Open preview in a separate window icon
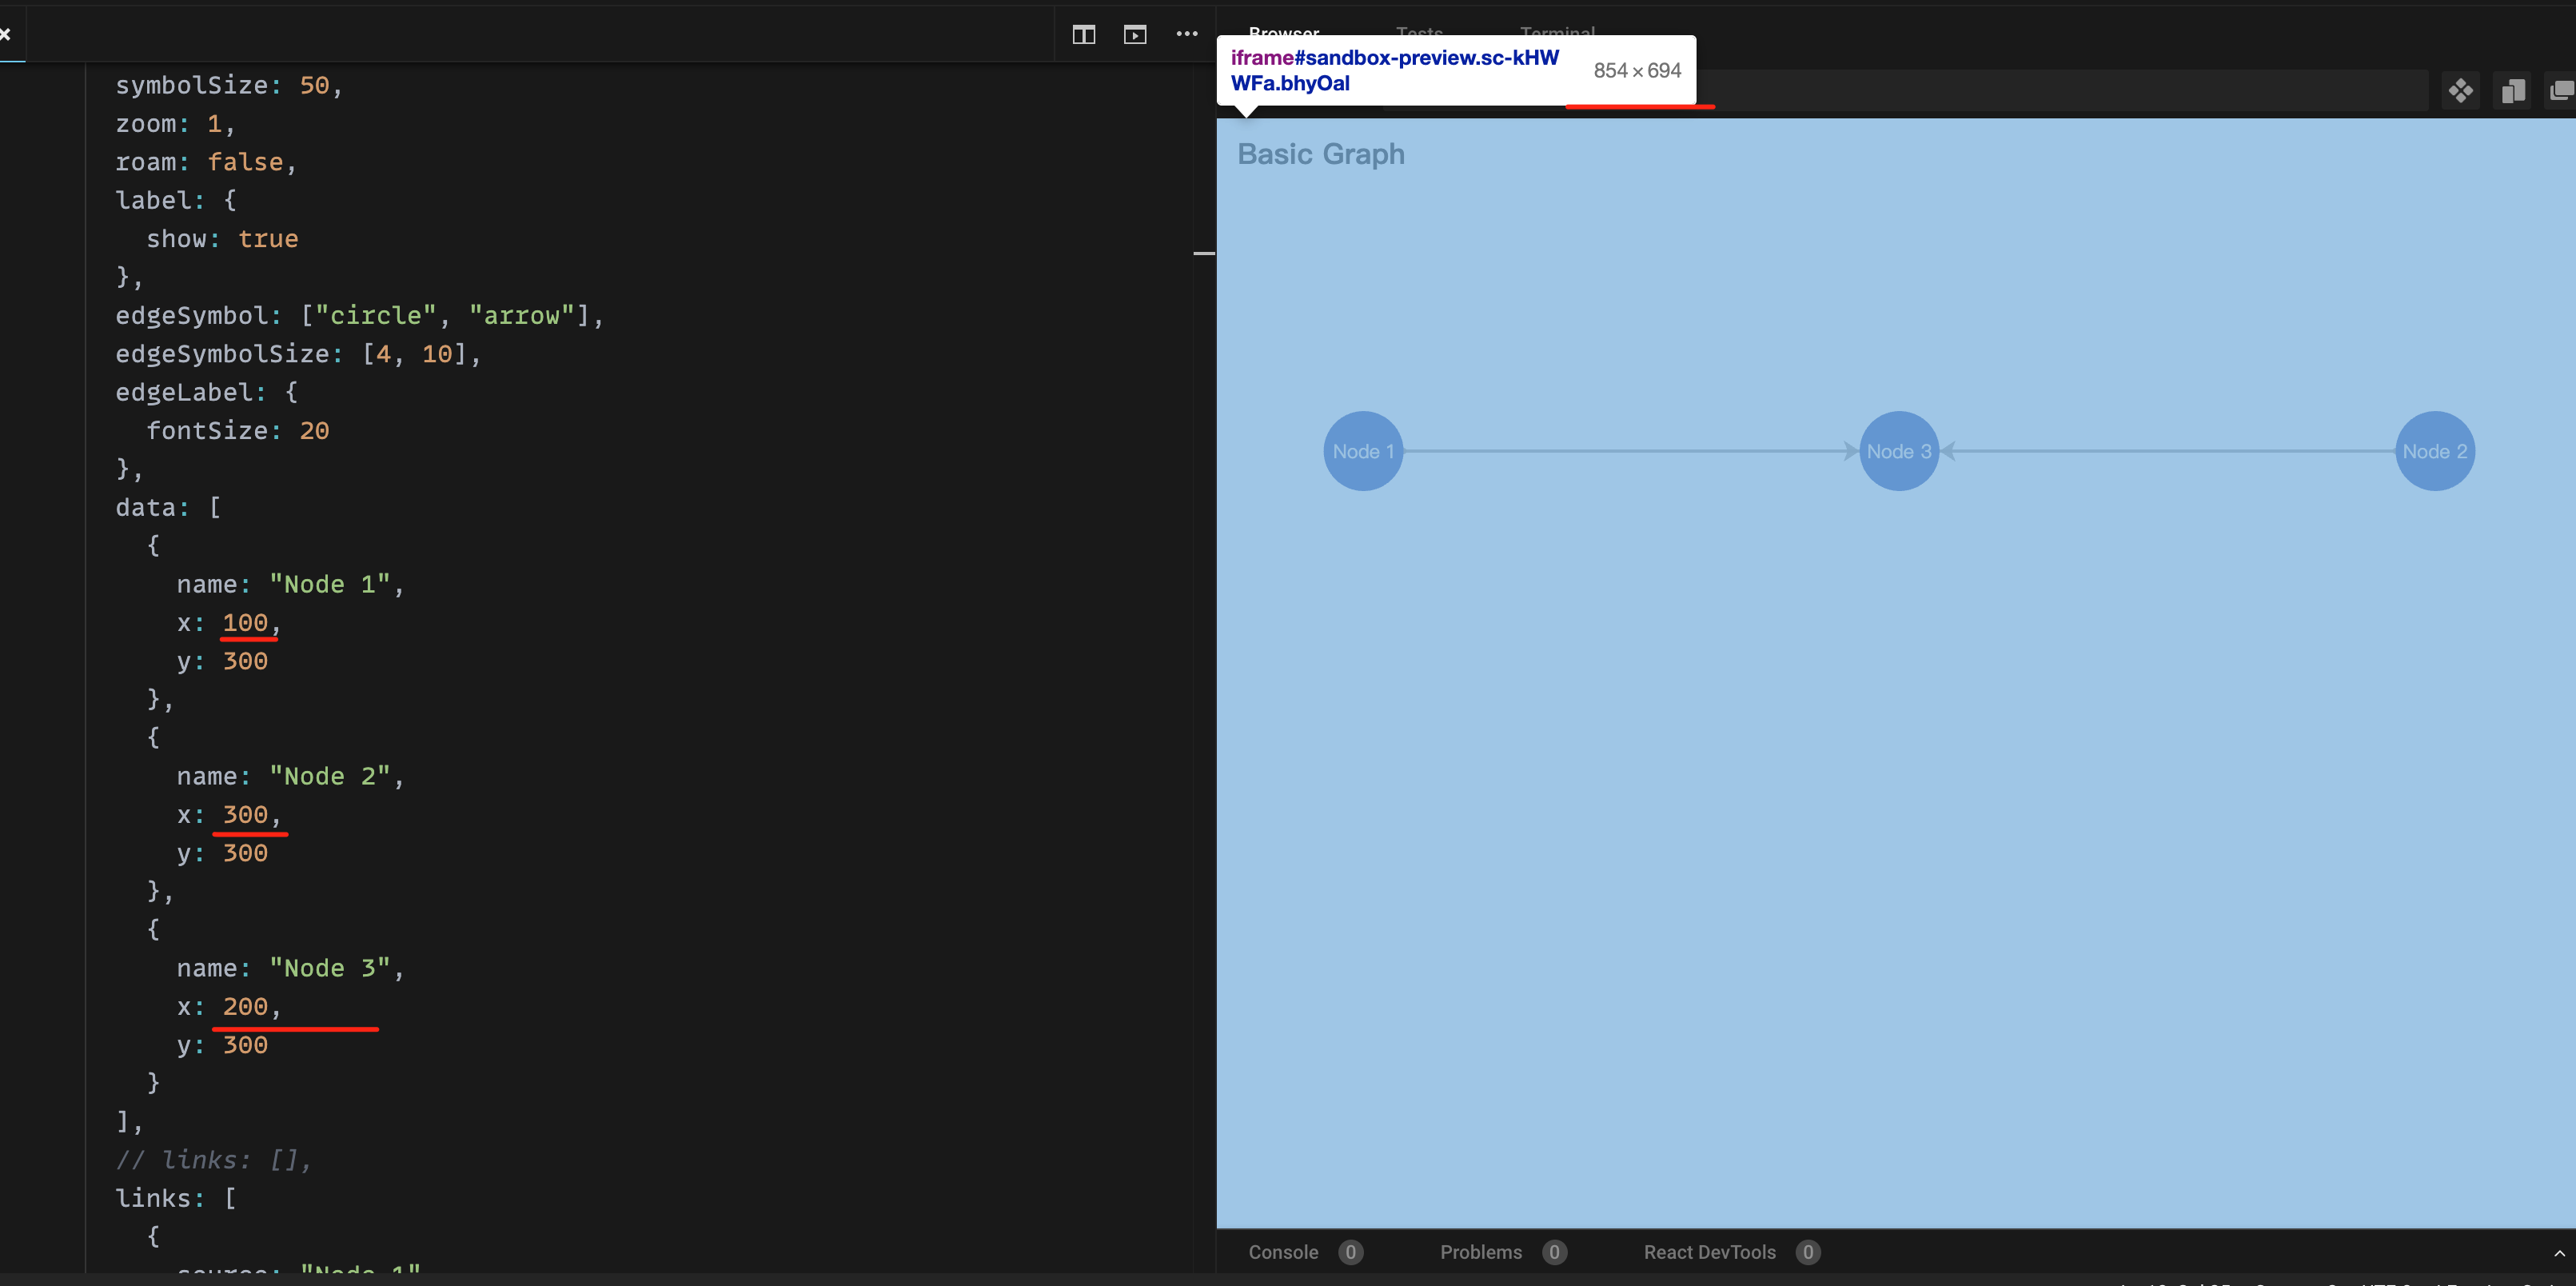The image size is (2576, 1286). tap(2513, 90)
